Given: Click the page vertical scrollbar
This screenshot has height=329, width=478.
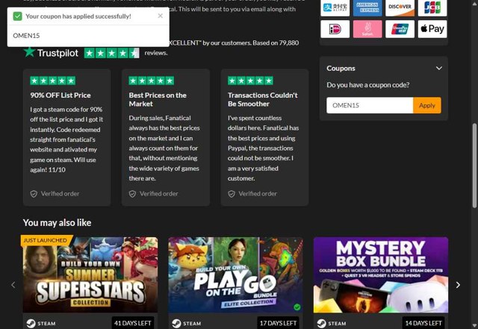Looking at the screenshot, I should (474, 166).
